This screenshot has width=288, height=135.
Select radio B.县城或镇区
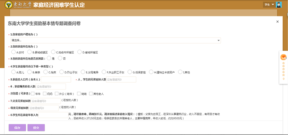tap(30, 52)
